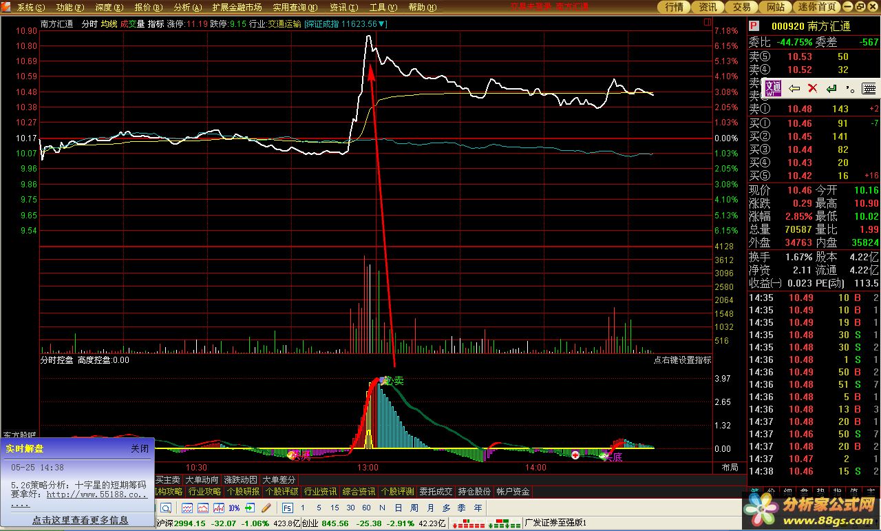Click the 文通 IME logo icon
Image resolution: width=881 pixels, height=531 pixels.
(x=774, y=88)
